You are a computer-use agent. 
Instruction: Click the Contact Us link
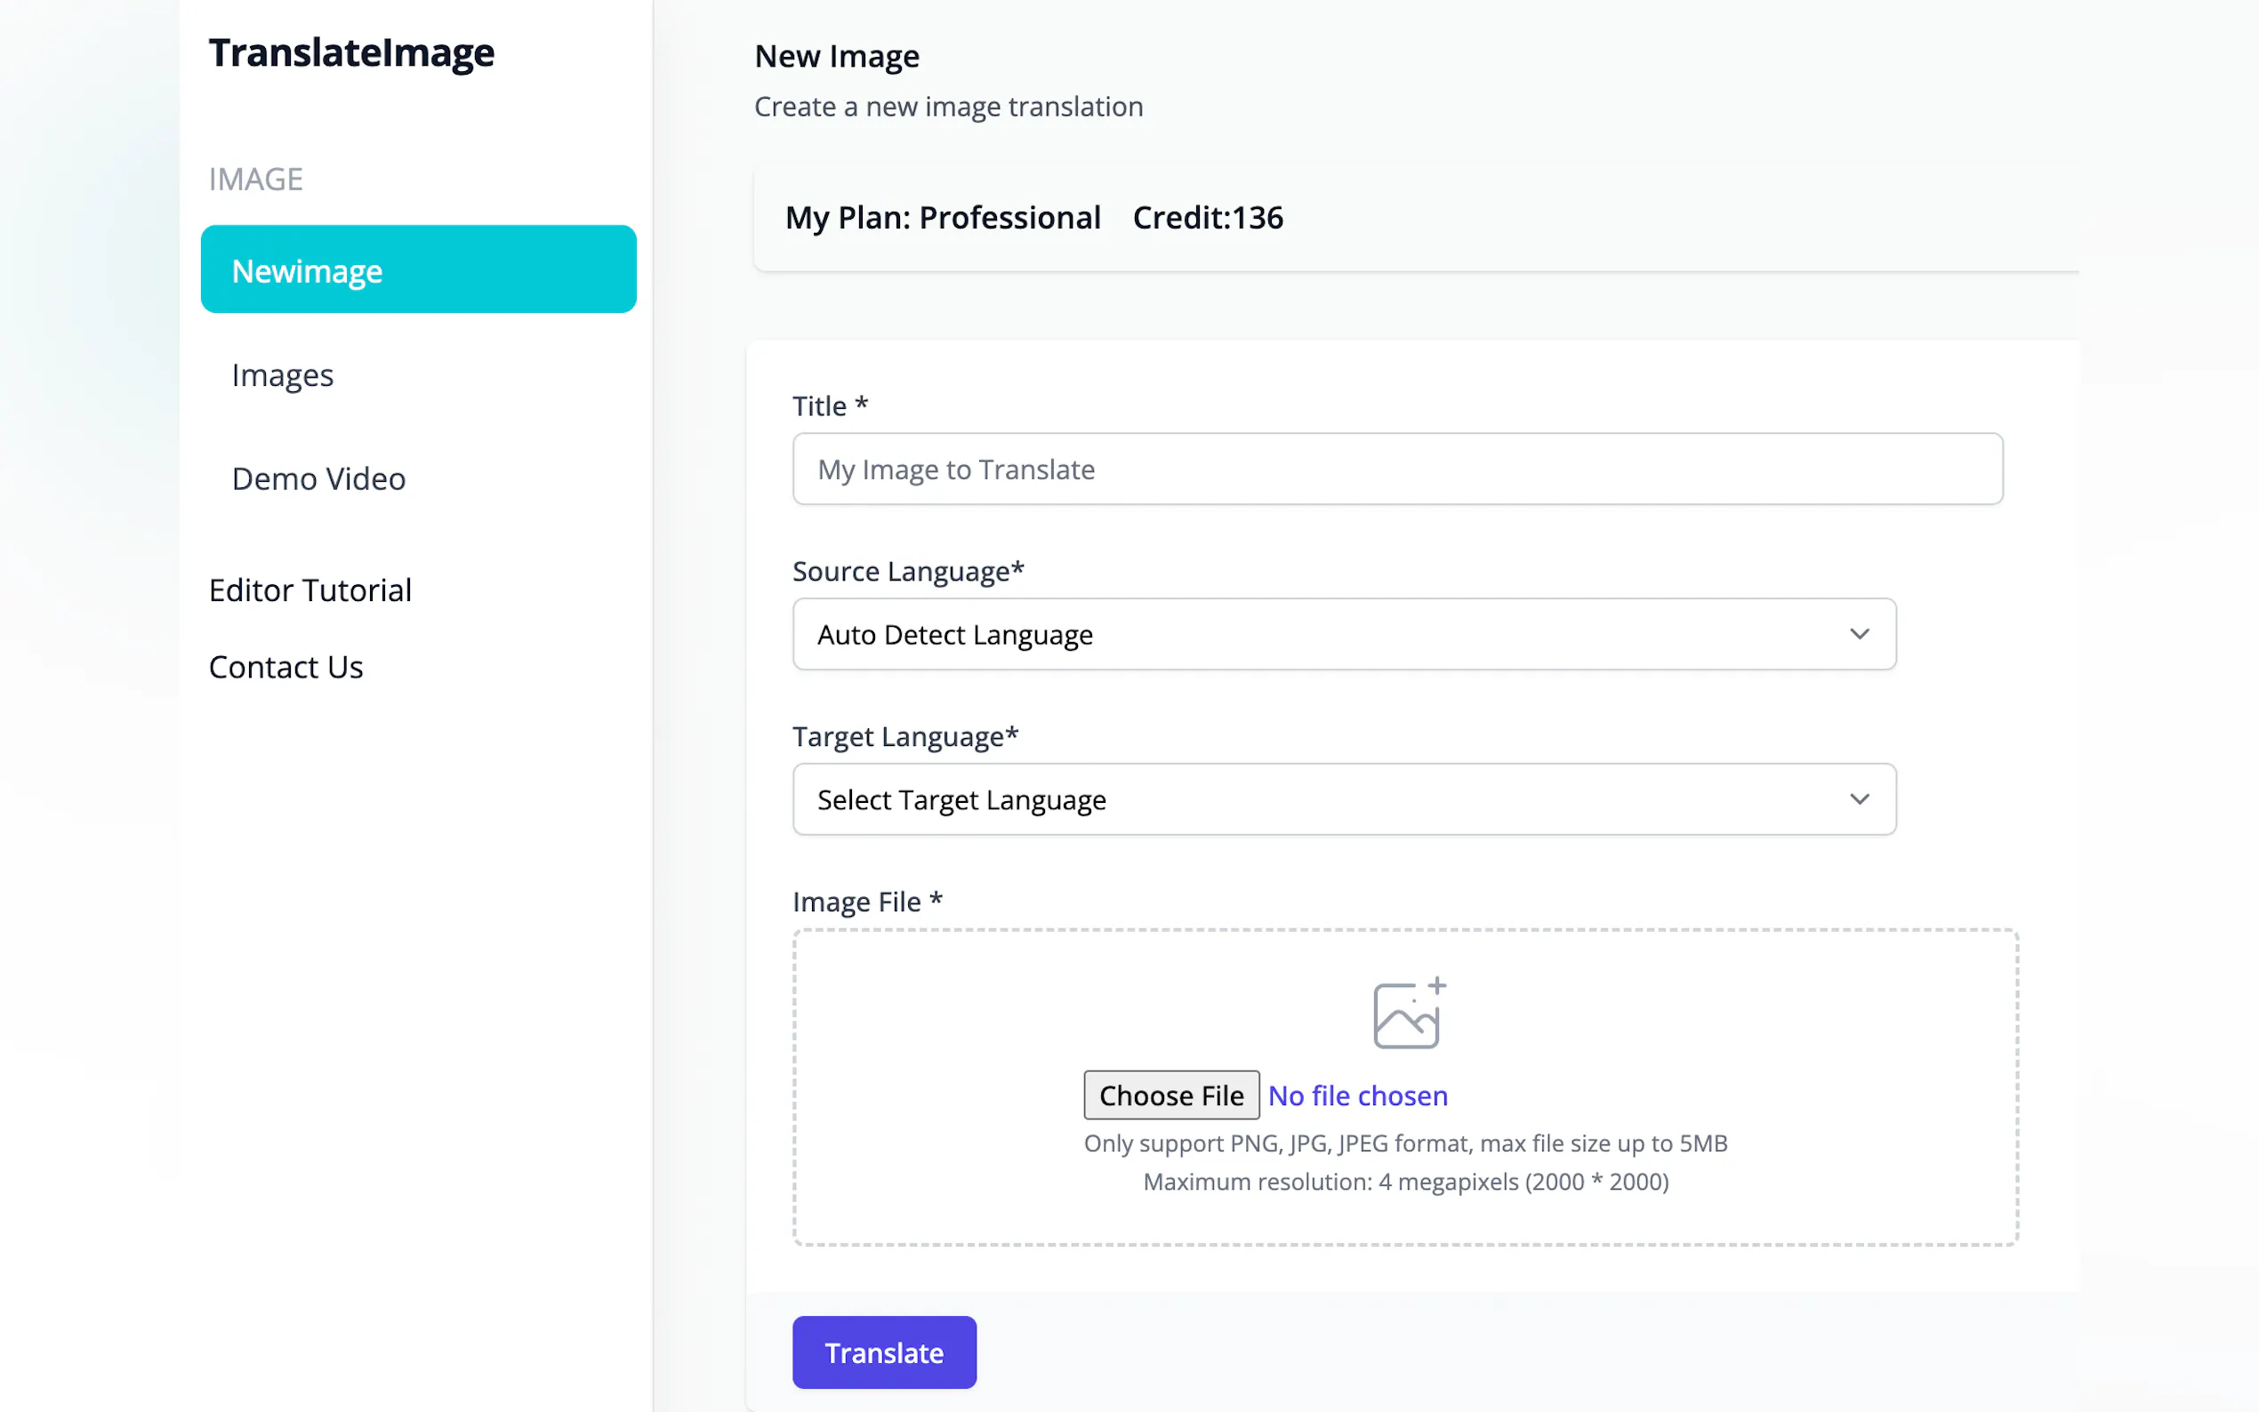point(285,667)
